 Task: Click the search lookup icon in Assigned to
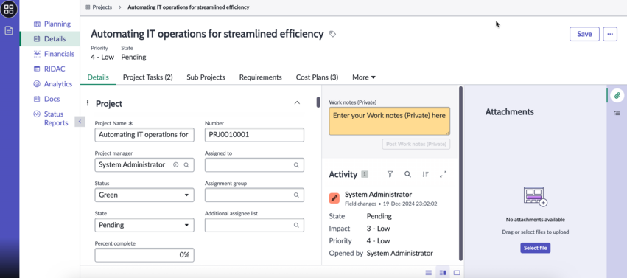pyautogui.click(x=296, y=164)
